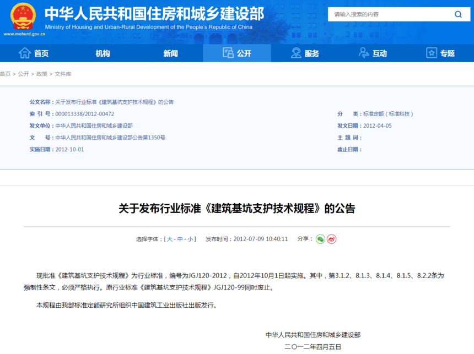This screenshot has width=474, height=354.
Task: Click the 公文名称 document title value
Action: point(115,102)
